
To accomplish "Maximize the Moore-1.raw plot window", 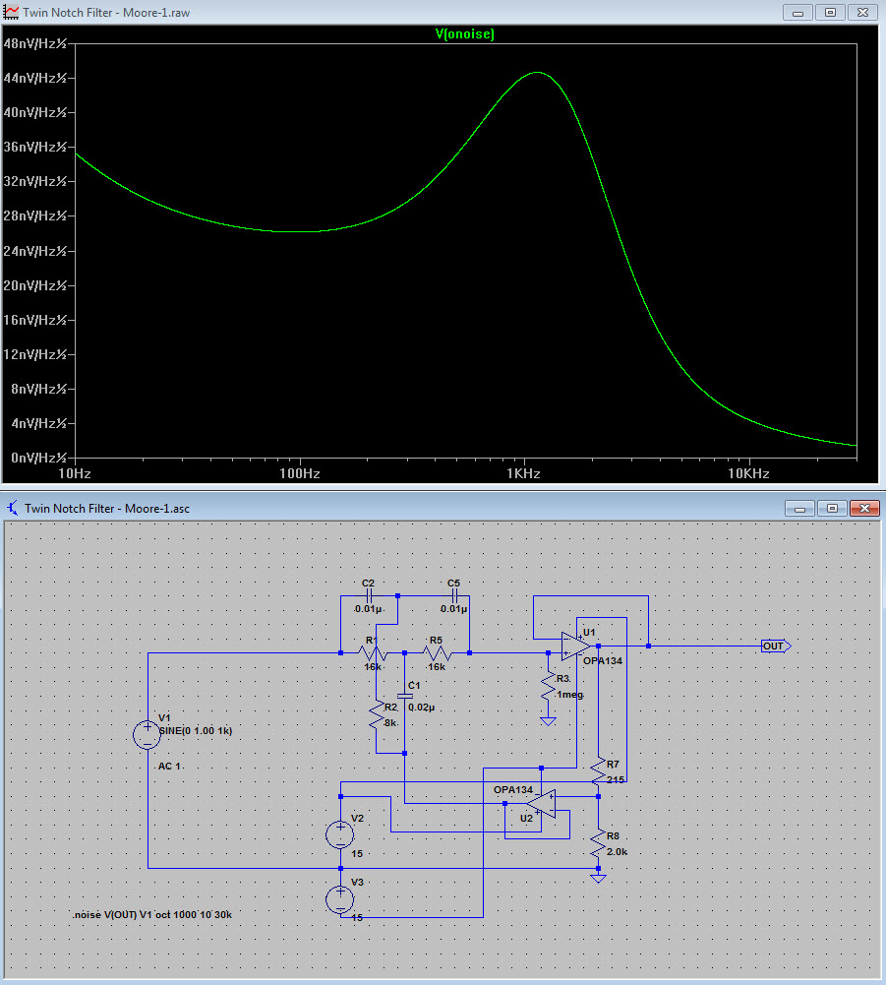I will pyautogui.click(x=830, y=13).
